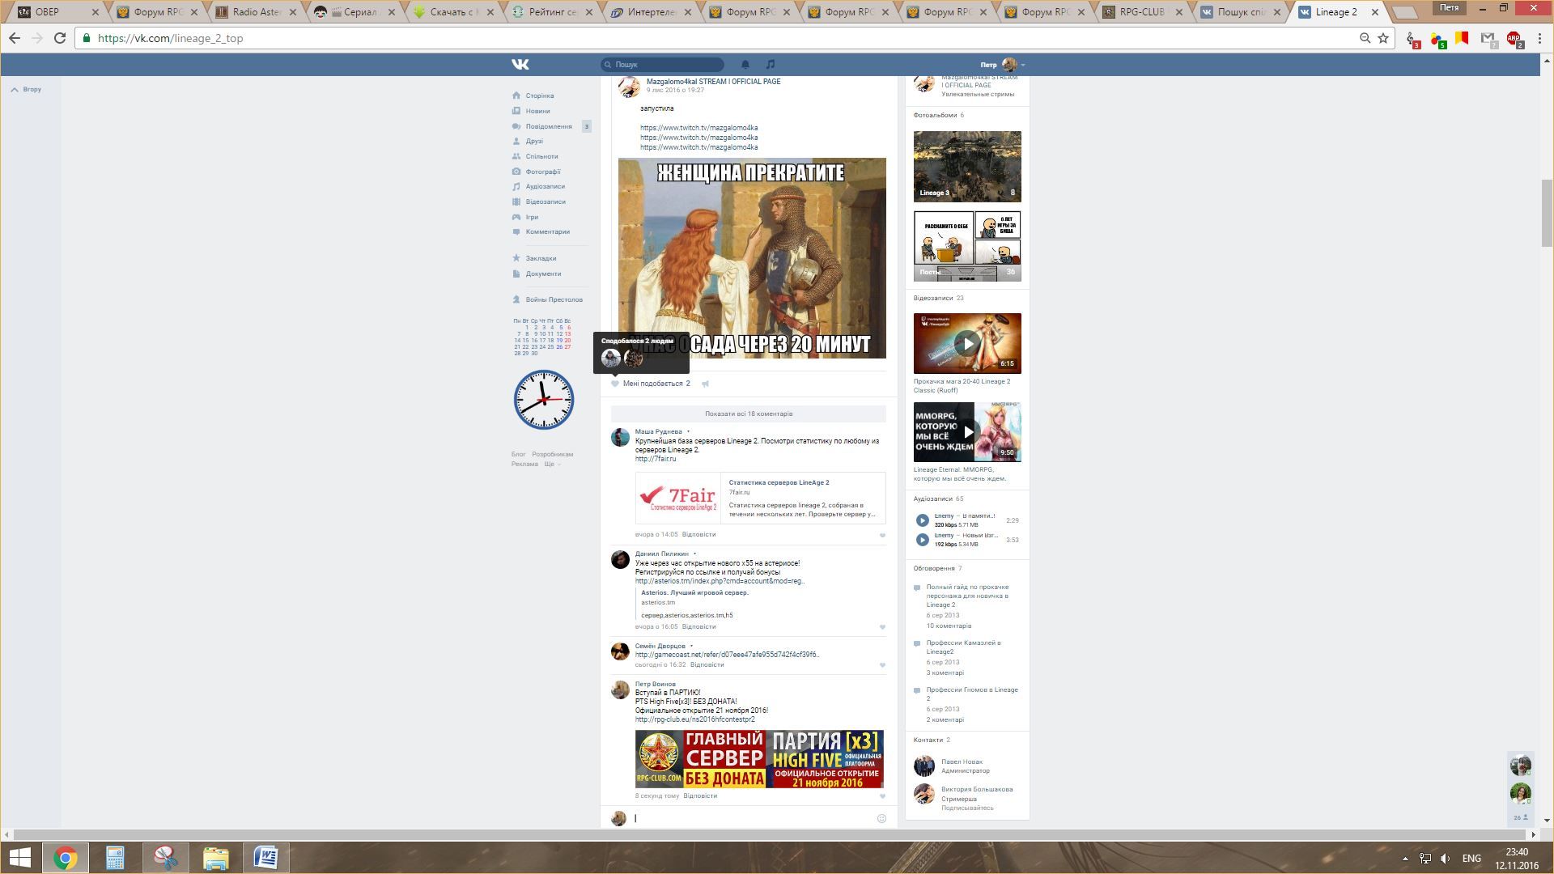Image resolution: width=1554 pixels, height=874 pixels.
Task: Open discussion Профессии Камаэлей в Lineage2
Action: tap(963, 647)
